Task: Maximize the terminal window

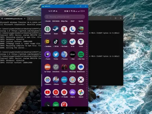Action: point(115,18)
